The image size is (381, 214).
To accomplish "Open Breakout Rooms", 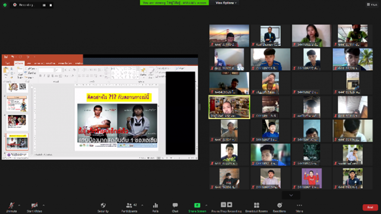I will (x=256, y=207).
